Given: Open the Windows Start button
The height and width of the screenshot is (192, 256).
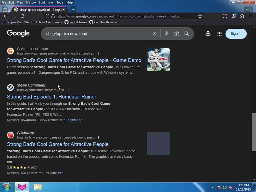Looking at the screenshot, I should (x=6, y=187).
